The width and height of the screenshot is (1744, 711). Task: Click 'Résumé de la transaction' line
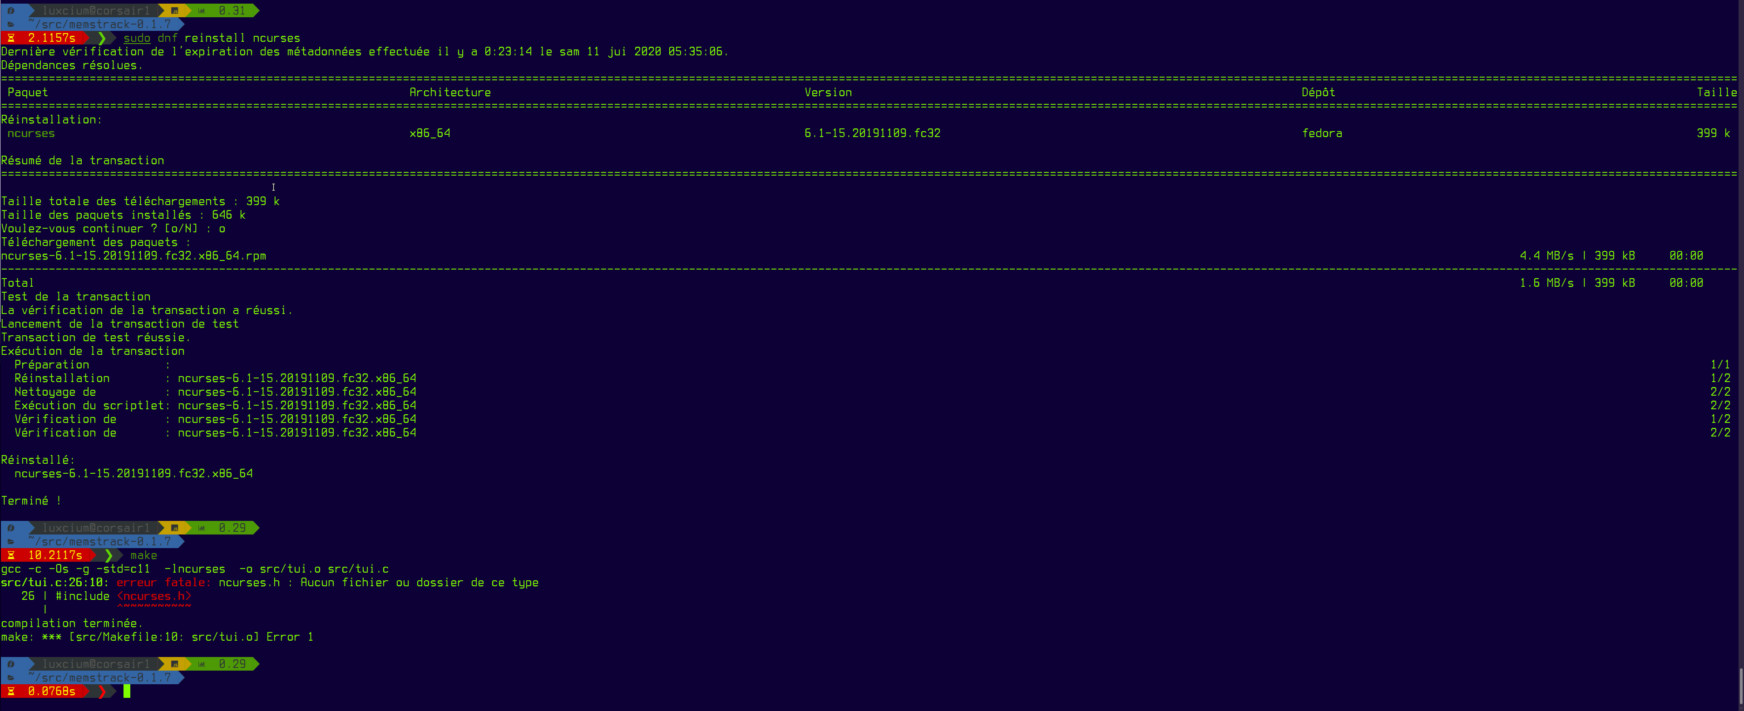click(83, 160)
